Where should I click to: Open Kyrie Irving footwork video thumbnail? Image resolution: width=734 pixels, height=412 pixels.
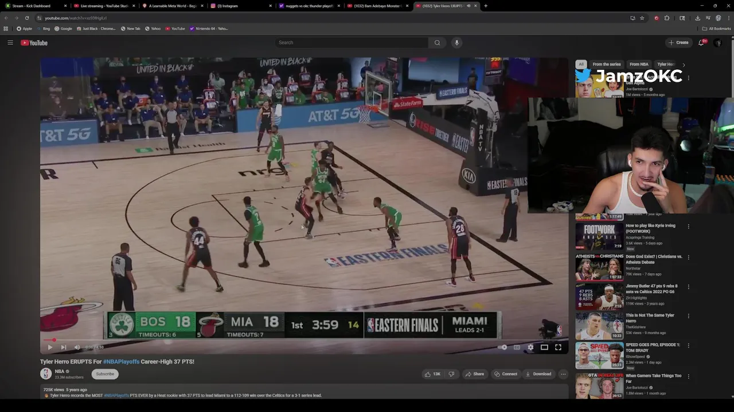599,236
